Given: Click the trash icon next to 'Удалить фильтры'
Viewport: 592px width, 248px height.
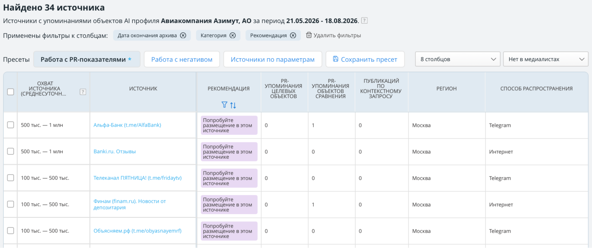Looking at the screenshot, I should pos(309,35).
